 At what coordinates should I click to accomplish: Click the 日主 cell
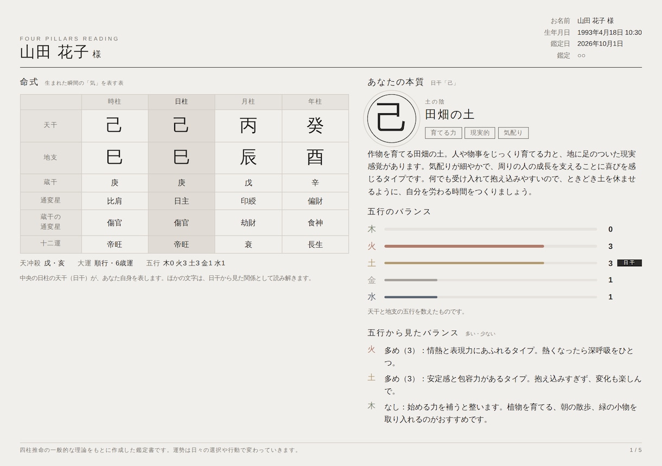click(181, 201)
